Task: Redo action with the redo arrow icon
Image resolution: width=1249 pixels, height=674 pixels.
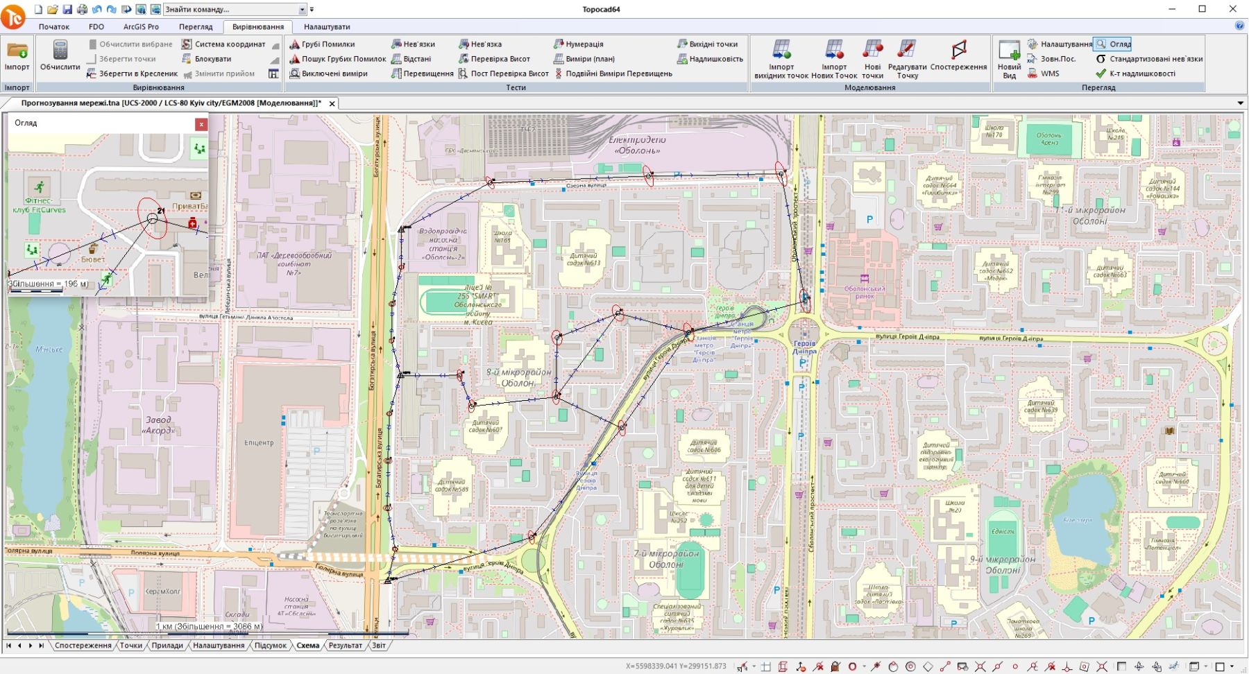Action: (x=111, y=10)
